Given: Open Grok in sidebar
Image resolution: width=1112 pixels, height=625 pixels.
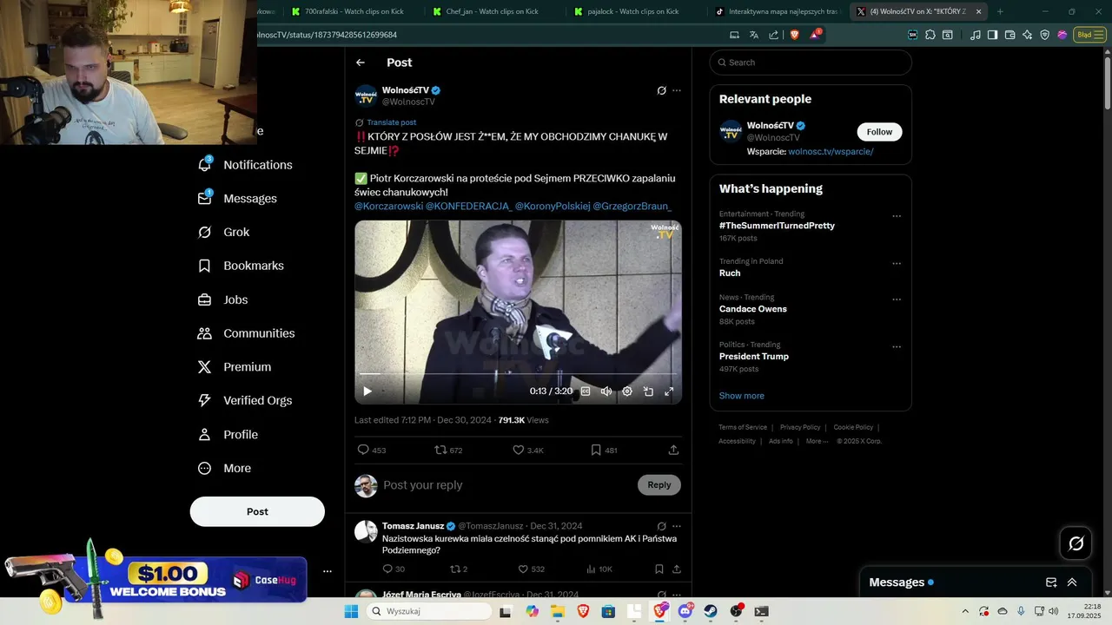Looking at the screenshot, I should pyautogui.click(x=223, y=232).
